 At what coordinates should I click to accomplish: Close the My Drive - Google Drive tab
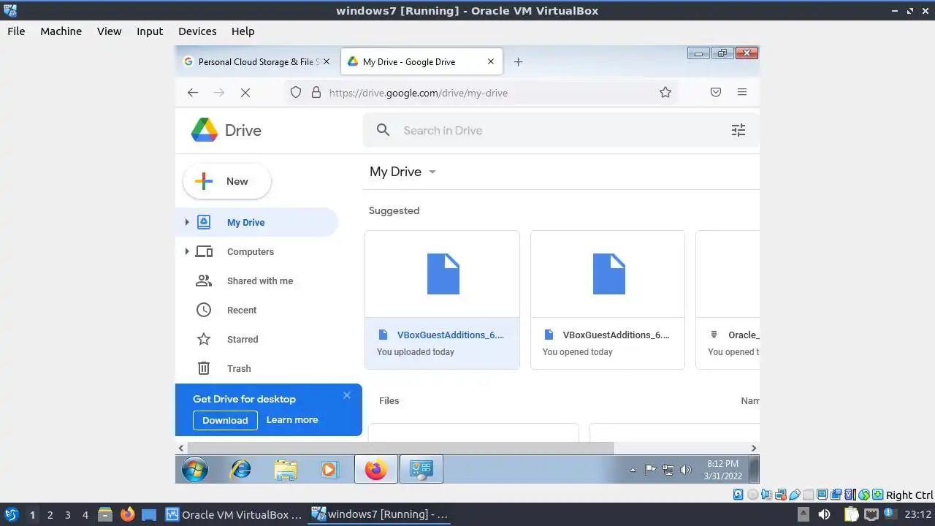491,62
